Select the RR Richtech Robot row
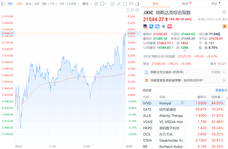This screenshot has width=228, height=149. [183, 146]
